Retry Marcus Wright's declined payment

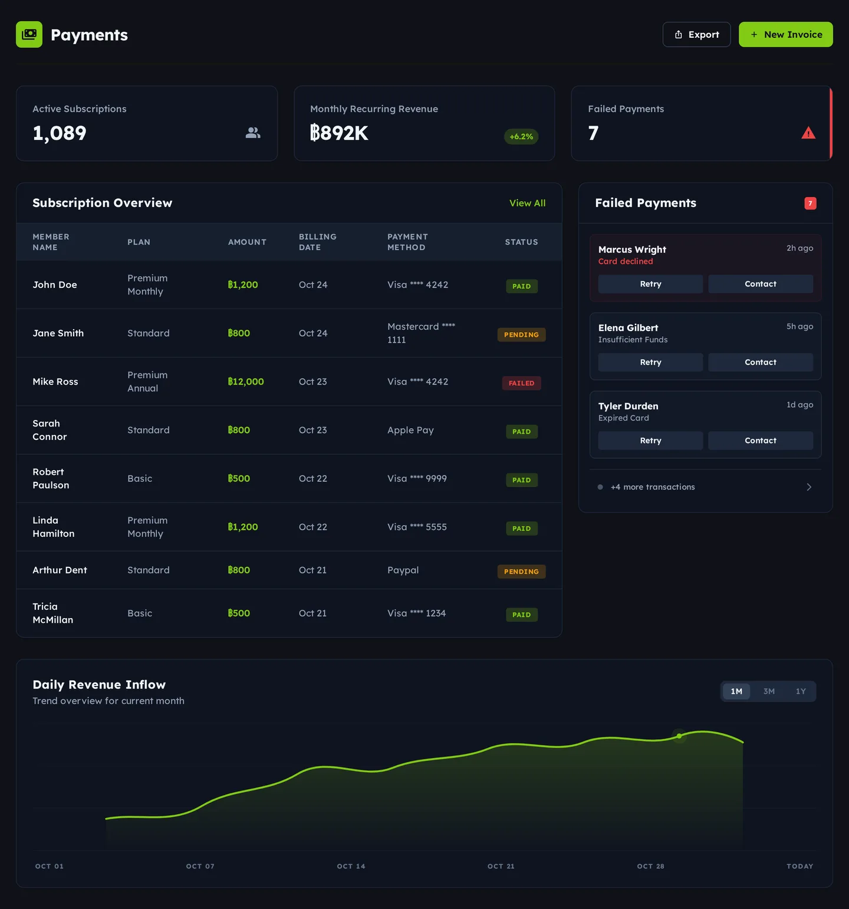[650, 284]
